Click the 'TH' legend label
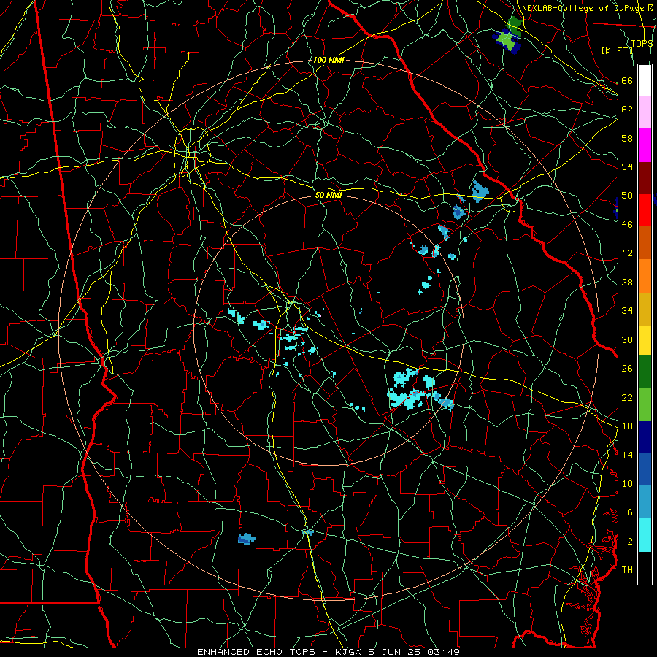The height and width of the screenshot is (657, 657). [x=627, y=569]
